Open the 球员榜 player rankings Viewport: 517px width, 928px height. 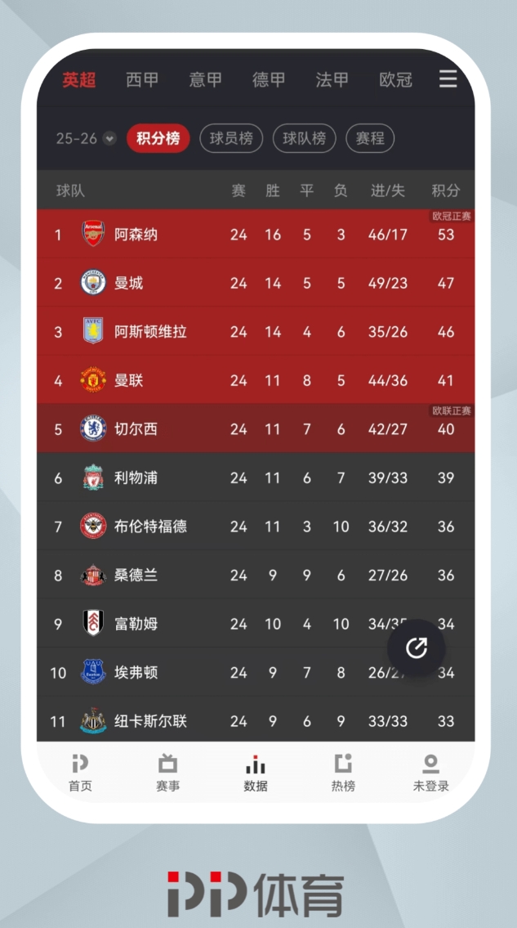(x=231, y=138)
